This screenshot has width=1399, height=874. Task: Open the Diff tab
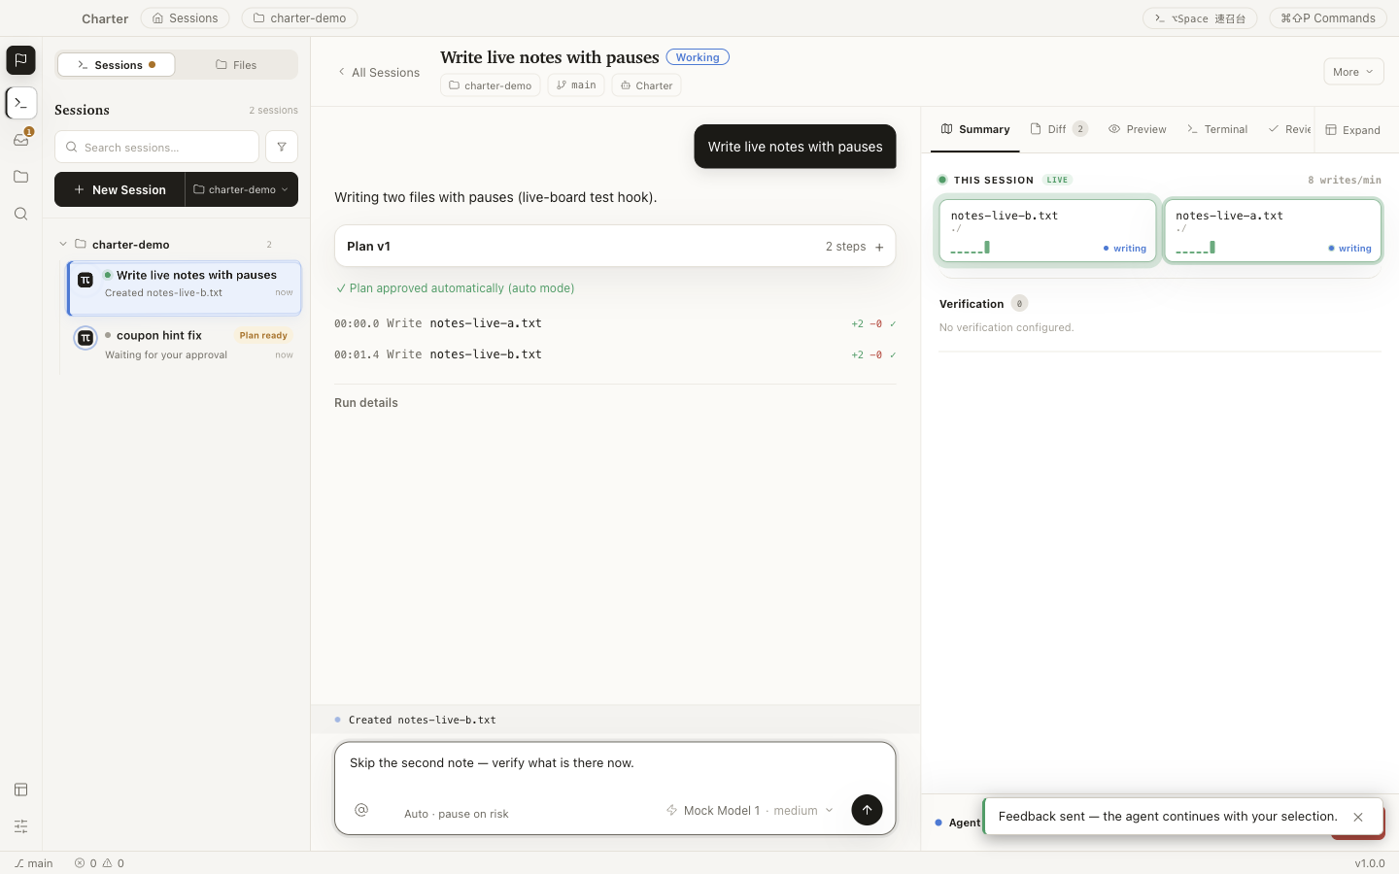1059,129
